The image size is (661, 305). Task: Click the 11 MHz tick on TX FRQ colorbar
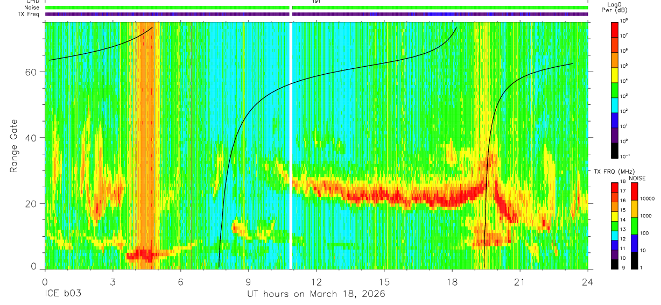click(622, 249)
